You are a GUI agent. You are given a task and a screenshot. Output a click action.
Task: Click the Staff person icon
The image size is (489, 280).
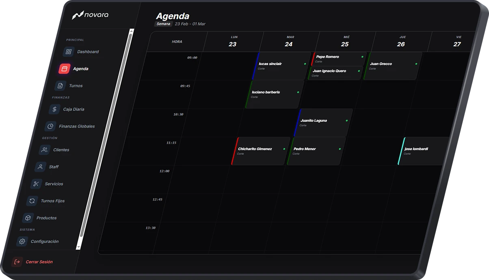tap(40, 167)
